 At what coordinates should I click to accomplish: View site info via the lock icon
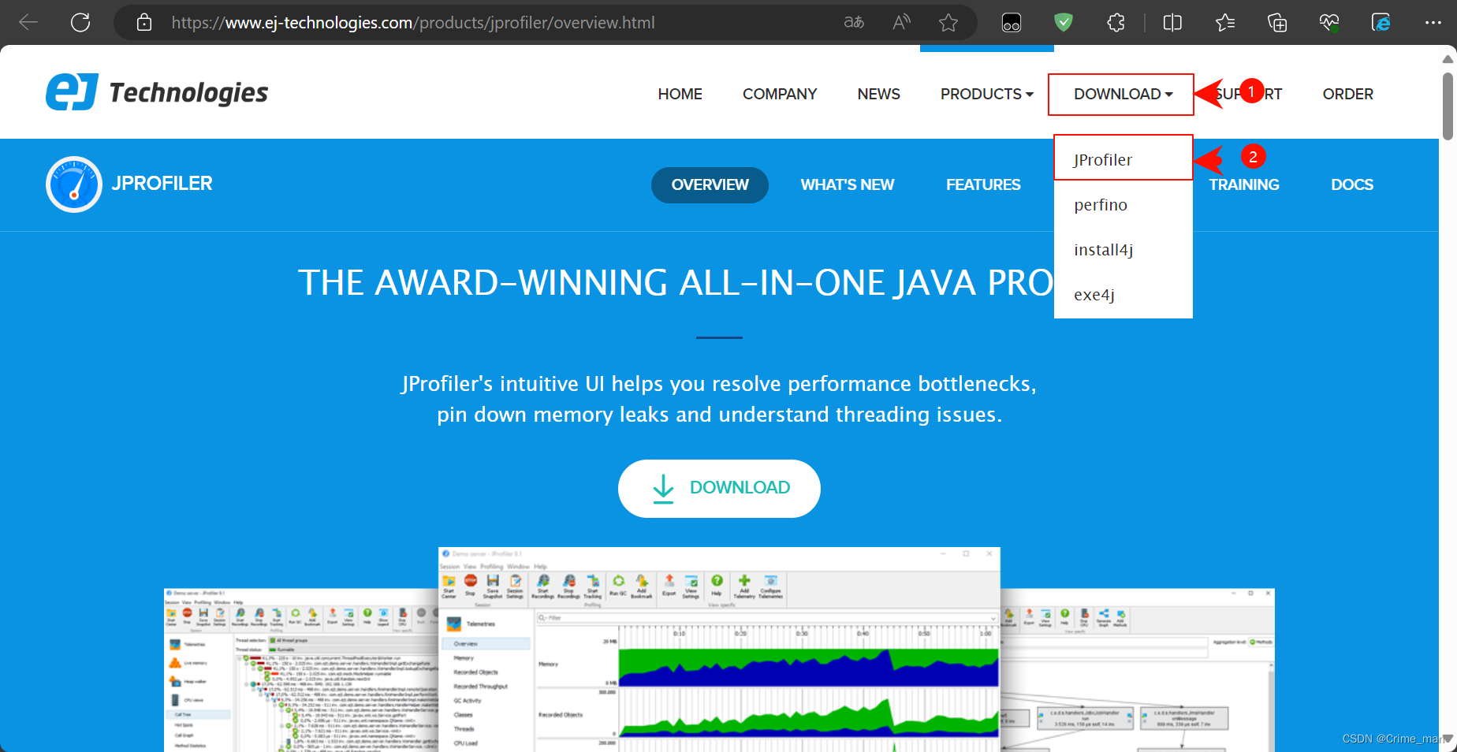tap(144, 23)
